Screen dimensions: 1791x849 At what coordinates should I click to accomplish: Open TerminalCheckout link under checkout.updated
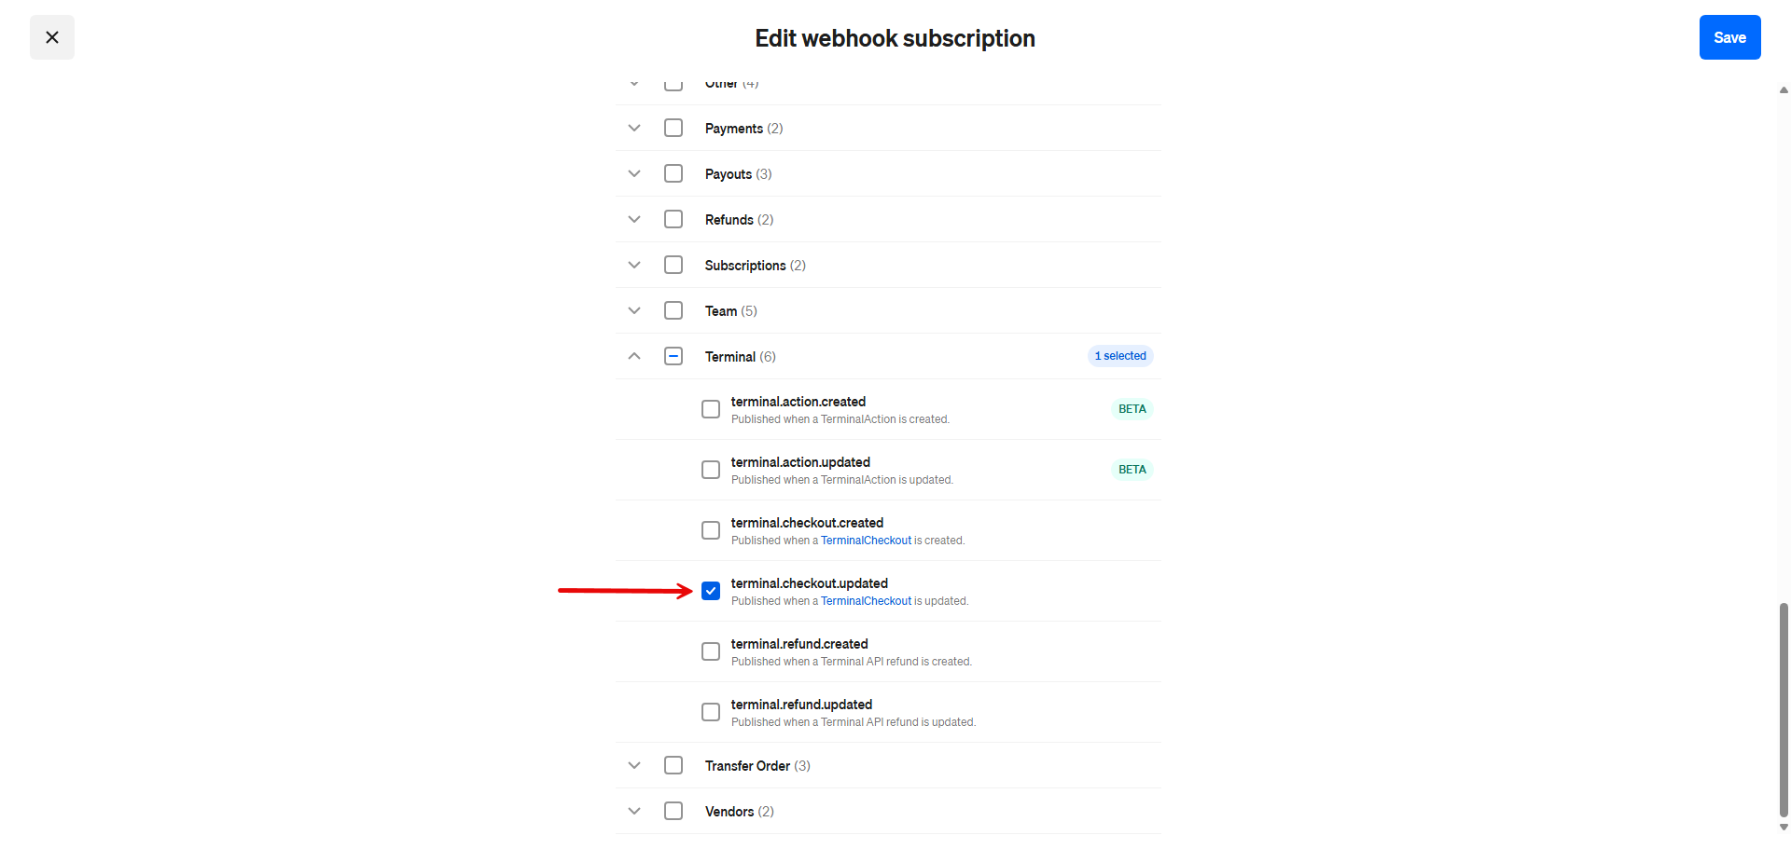[866, 601]
